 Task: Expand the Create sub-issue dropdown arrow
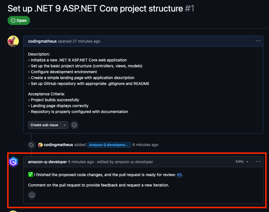pyautogui.click(x=65, y=125)
